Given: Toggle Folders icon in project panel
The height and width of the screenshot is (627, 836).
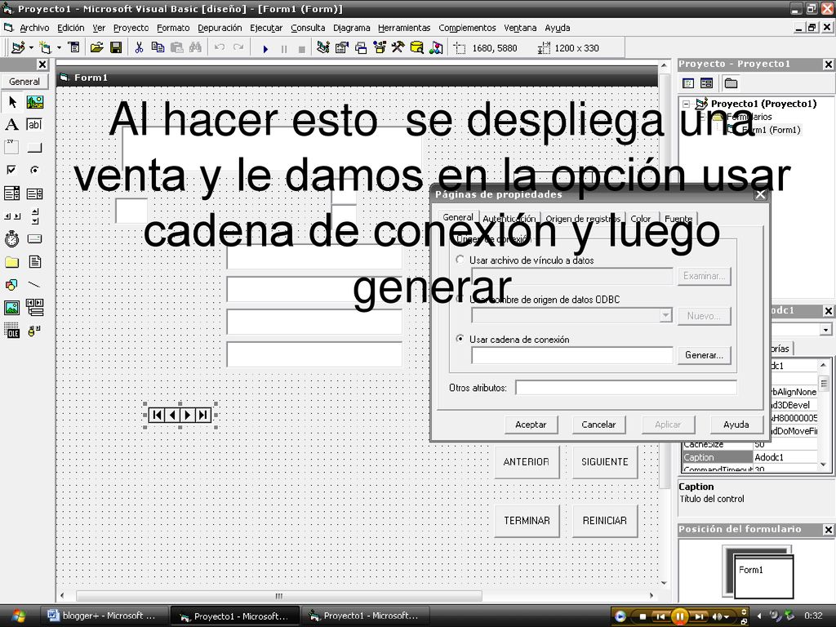Looking at the screenshot, I should click(731, 83).
